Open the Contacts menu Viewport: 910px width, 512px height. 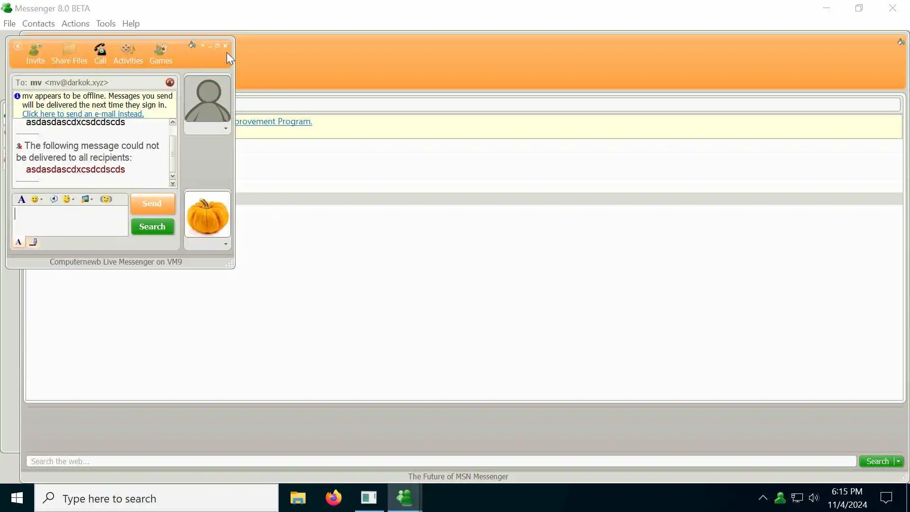tap(38, 24)
